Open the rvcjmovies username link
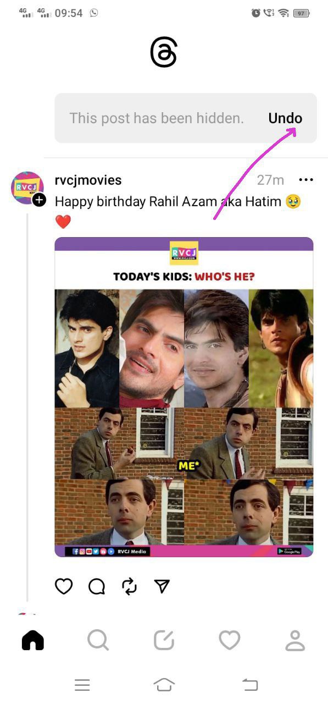 point(88,180)
